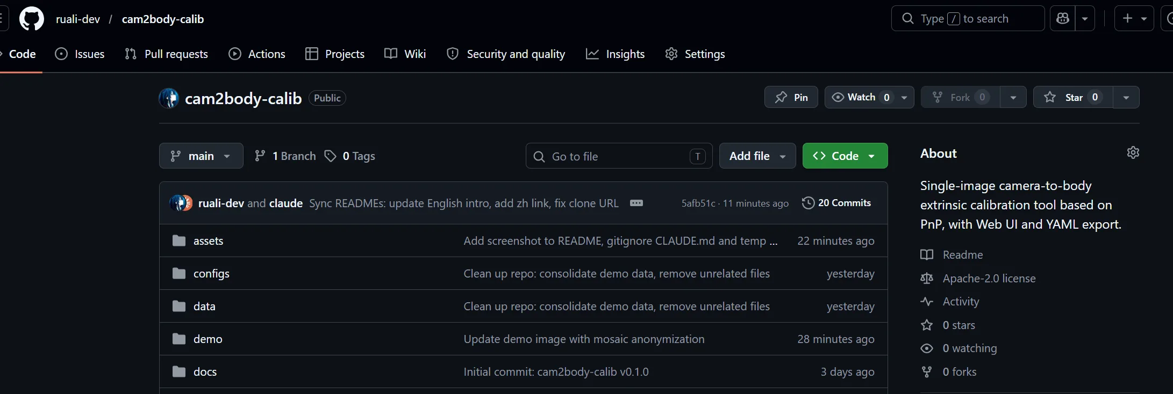Image resolution: width=1173 pixels, height=394 pixels.
Task: Click the branch icon beside 1 Branch
Action: pyautogui.click(x=260, y=156)
